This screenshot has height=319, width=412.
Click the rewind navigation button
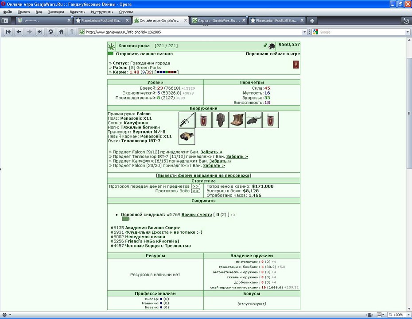click(x=8, y=32)
